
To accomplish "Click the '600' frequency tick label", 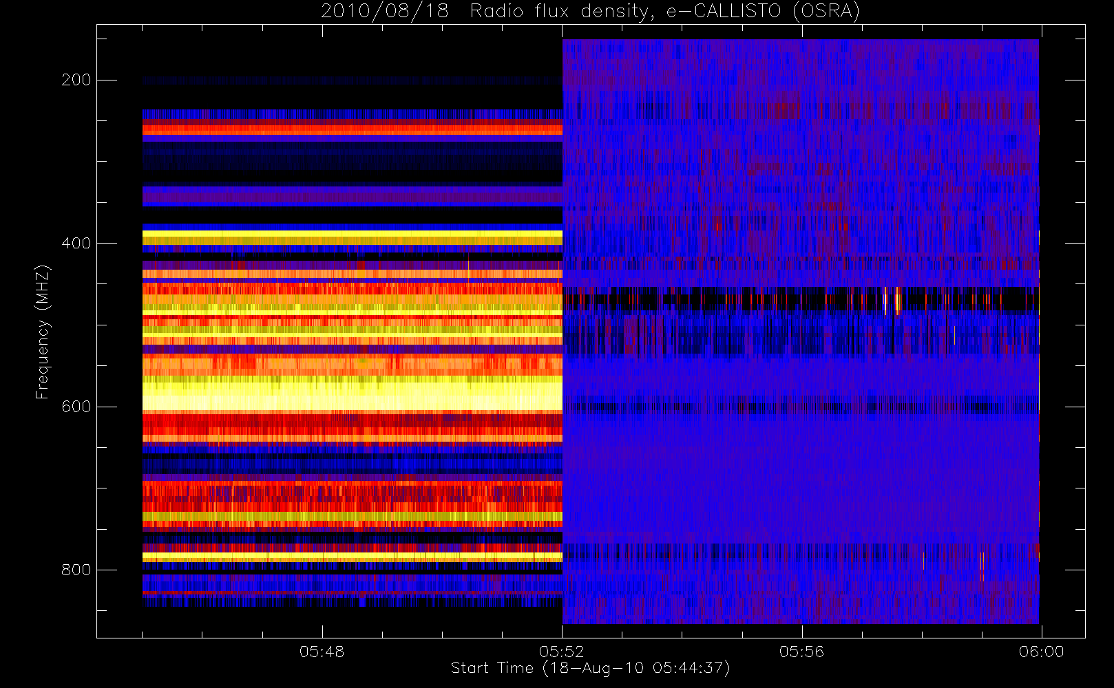I will point(76,407).
